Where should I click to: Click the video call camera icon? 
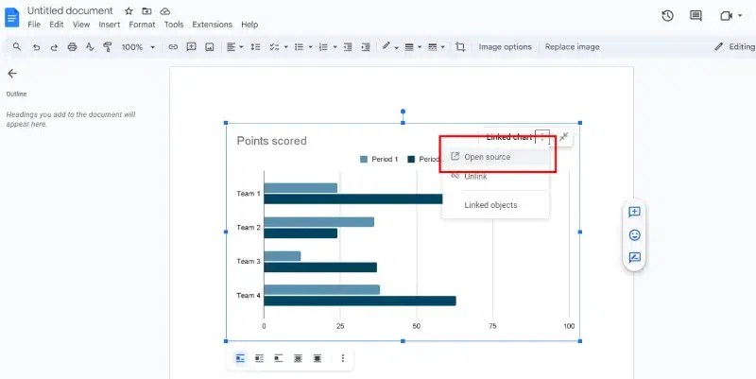(x=726, y=16)
